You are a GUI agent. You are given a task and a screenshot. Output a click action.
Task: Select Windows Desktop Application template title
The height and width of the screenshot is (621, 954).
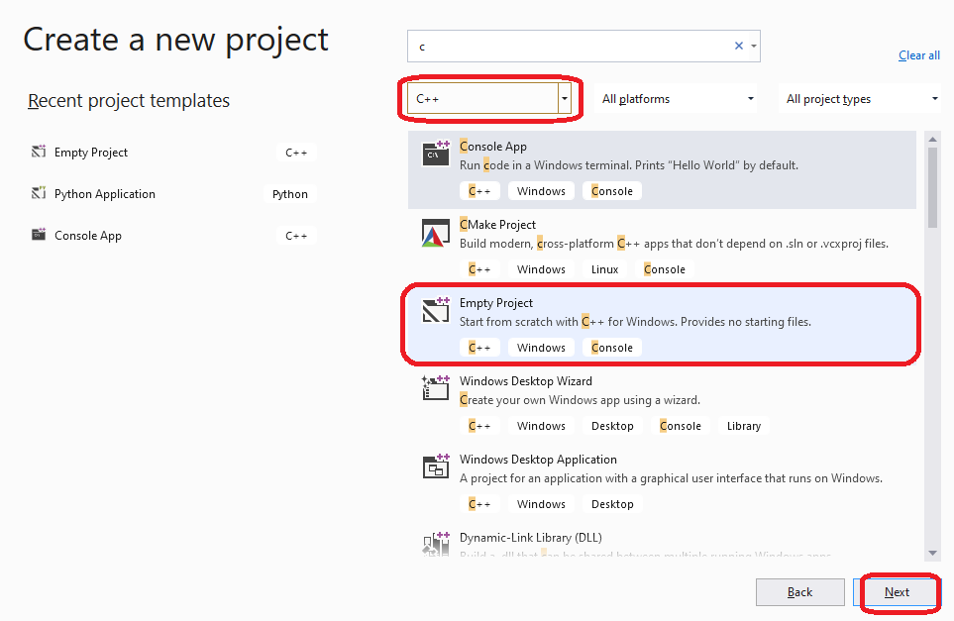(538, 460)
